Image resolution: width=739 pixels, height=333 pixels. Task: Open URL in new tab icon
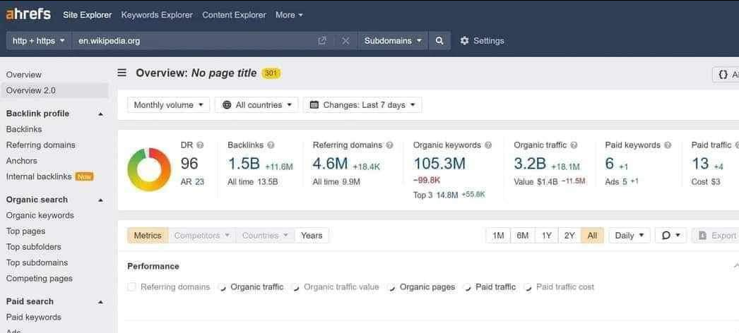click(322, 41)
